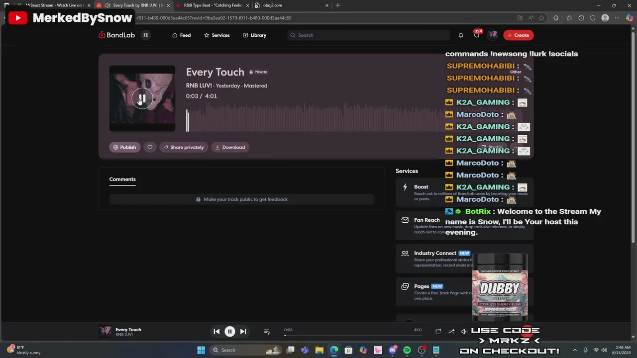The image size is (637, 358).
Task: Close the R&B Type Beat tab
Action: (247, 5)
